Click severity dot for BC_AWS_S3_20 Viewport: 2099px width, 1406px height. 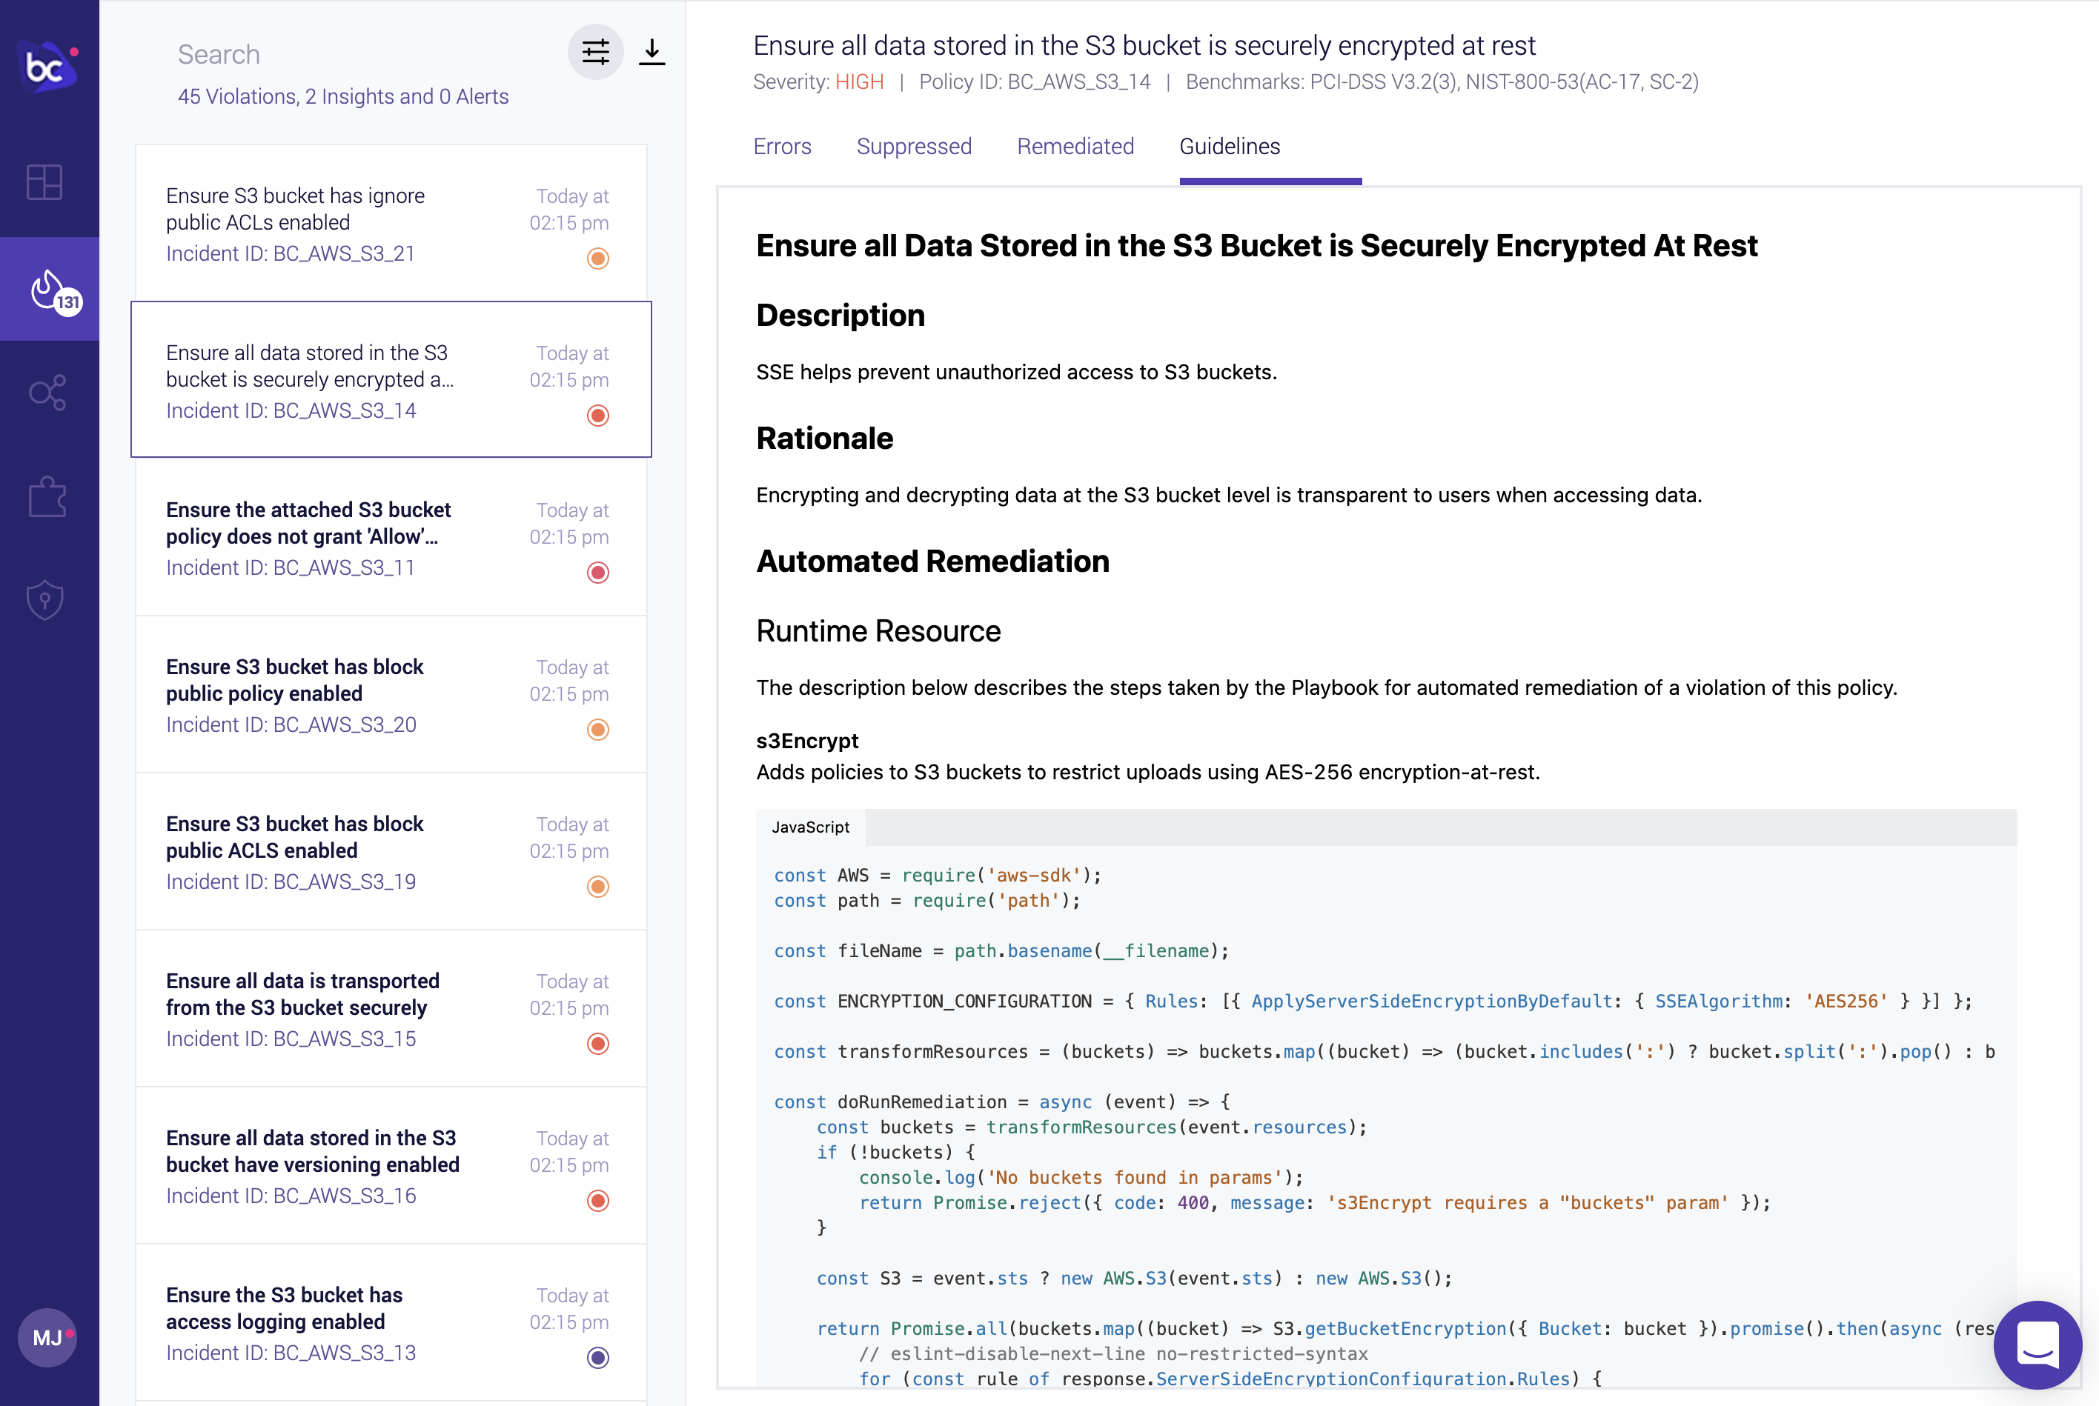click(598, 729)
